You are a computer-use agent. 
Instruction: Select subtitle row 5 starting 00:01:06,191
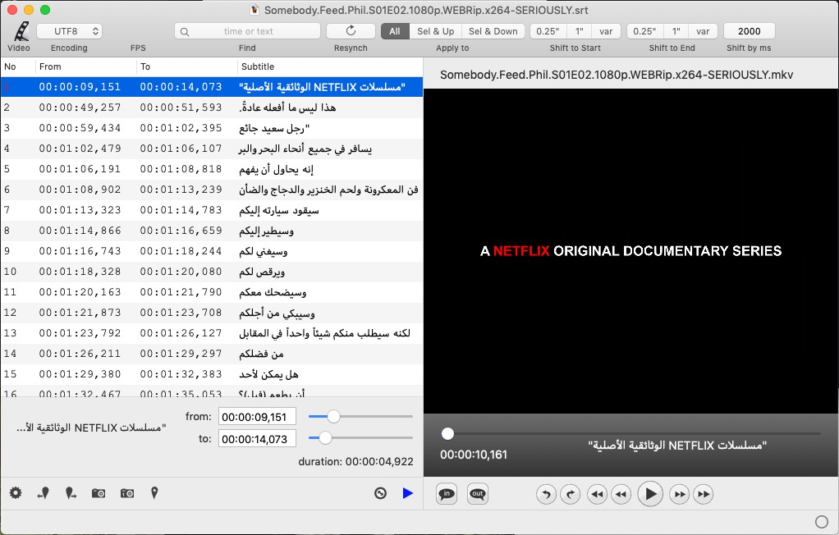(212, 169)
